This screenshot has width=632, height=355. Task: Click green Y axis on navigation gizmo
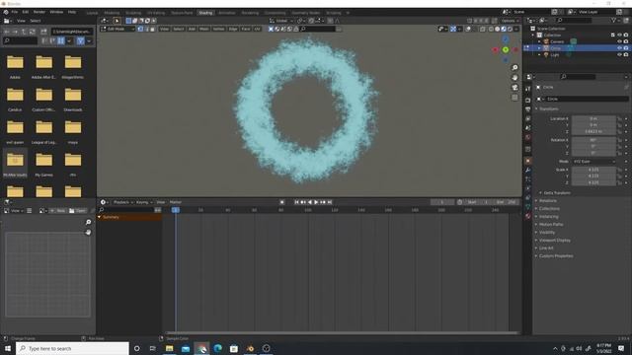(506, 49)
